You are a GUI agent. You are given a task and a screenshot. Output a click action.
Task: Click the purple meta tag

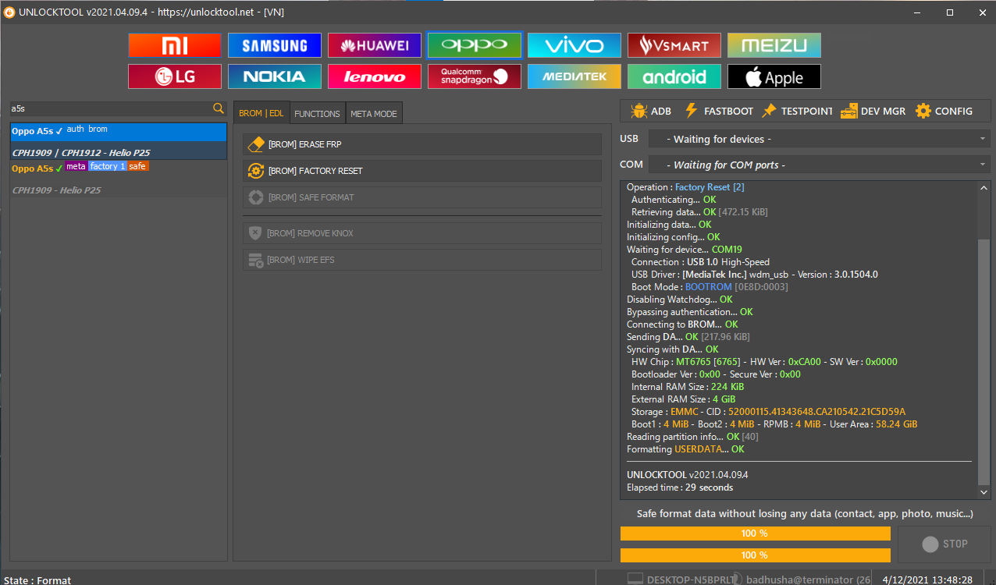pyautogui.click(x=76, y=166)
